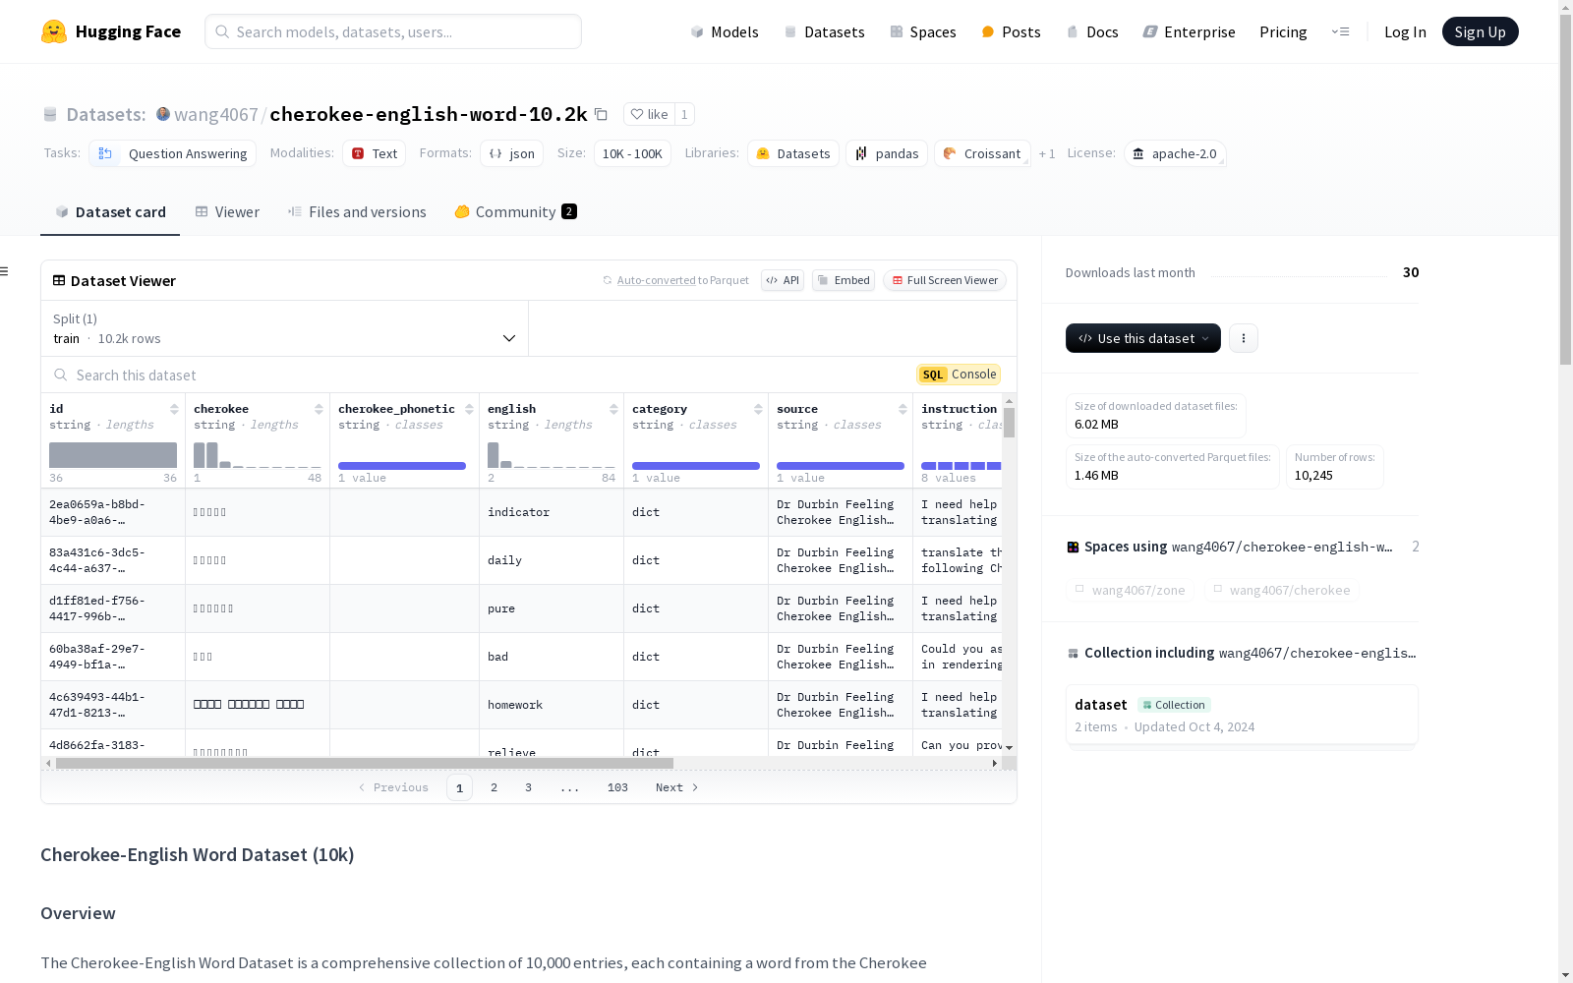This screenshot has height=983, width=1573.
Task: Open Spaces in the top navigation
Action: pos(923,31)
